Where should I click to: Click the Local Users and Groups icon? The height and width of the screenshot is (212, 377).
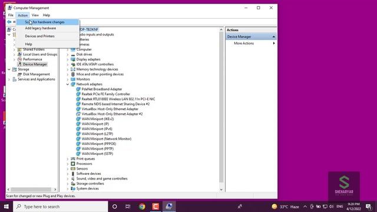19,54
